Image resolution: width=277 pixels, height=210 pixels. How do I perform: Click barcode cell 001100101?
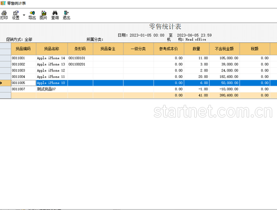click(80, 58)
